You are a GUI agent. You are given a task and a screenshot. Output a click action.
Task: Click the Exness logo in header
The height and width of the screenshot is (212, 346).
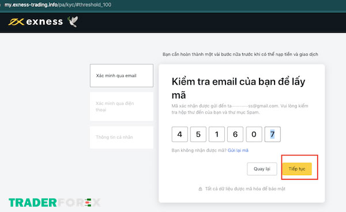pyautogui.click(x=36, y=21)
